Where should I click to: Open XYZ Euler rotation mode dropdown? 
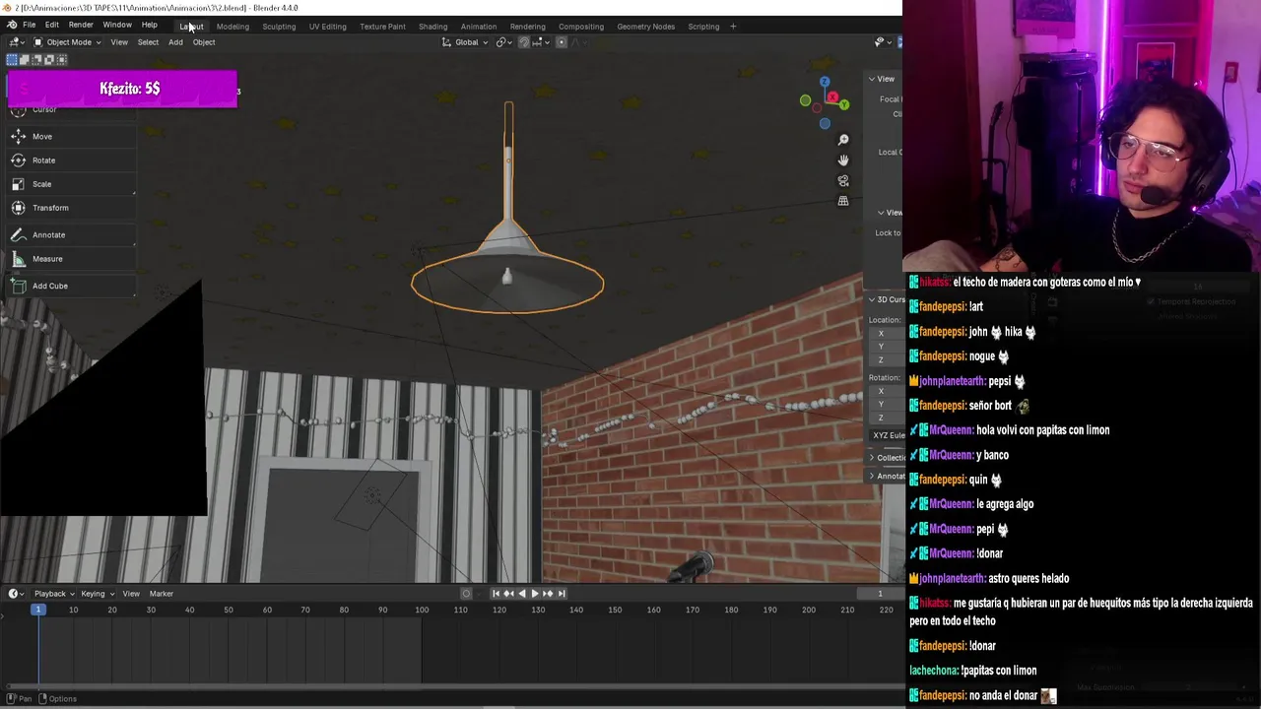click(888, 435)
